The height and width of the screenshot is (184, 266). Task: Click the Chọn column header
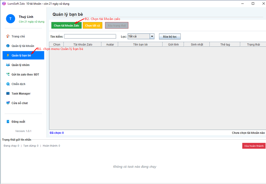click(x=57, y=45)
